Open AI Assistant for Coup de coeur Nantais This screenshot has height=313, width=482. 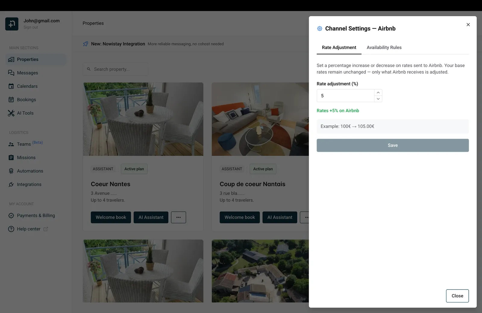[280, 217]
